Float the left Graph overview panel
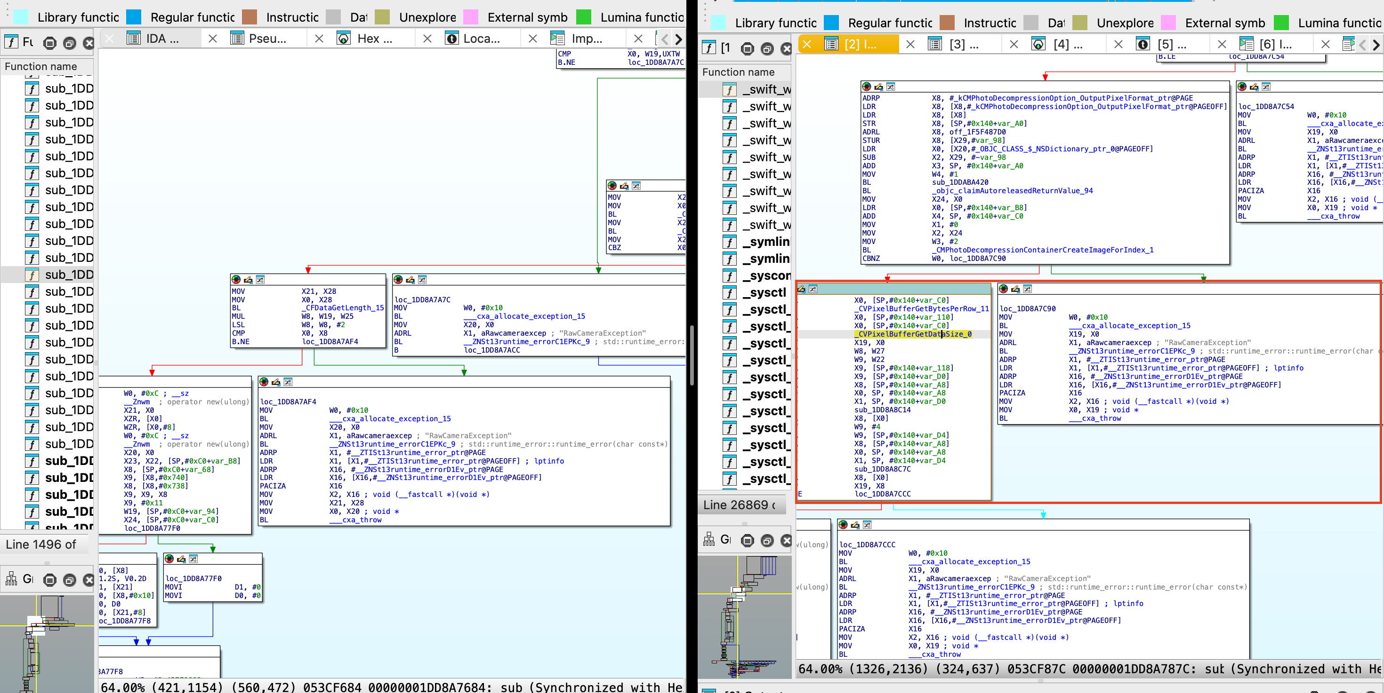The width and height of the screenshot is (1384, 693). 69,580
